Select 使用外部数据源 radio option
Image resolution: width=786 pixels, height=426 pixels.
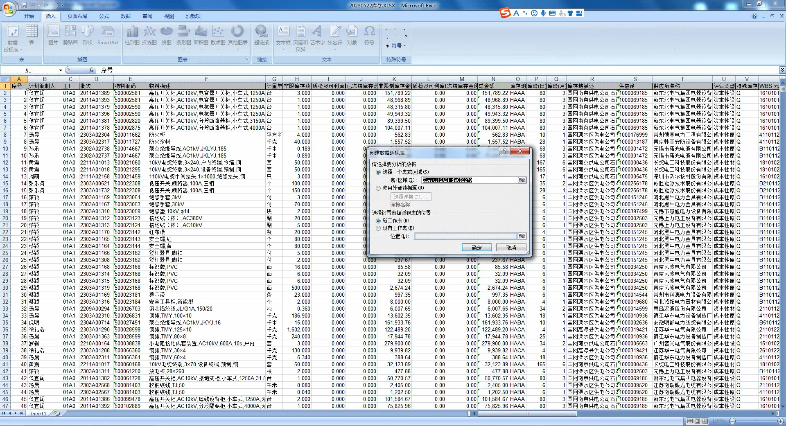pyautogui.click(x=378, y=188)
